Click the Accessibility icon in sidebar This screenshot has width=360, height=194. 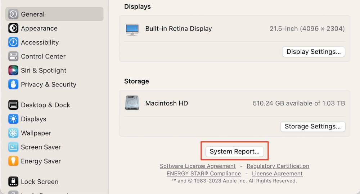click(13, 42)
